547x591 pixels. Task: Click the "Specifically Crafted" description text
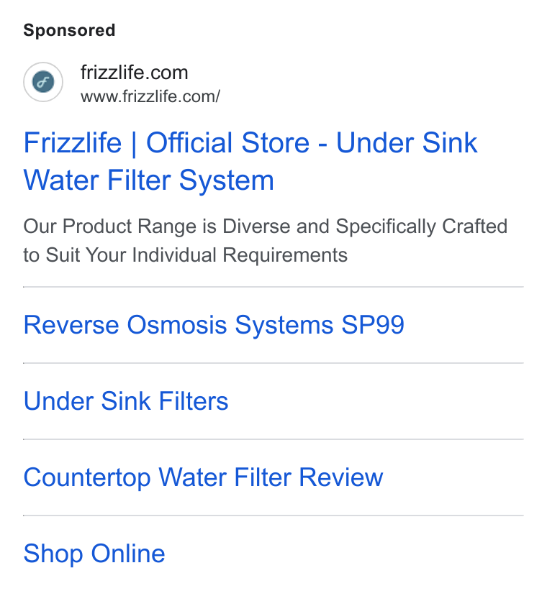[x=421, y=226]
